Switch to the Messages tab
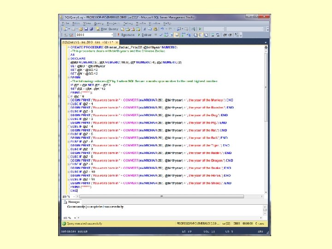Viewport: 332px width, 249px height. click(72, 202)
